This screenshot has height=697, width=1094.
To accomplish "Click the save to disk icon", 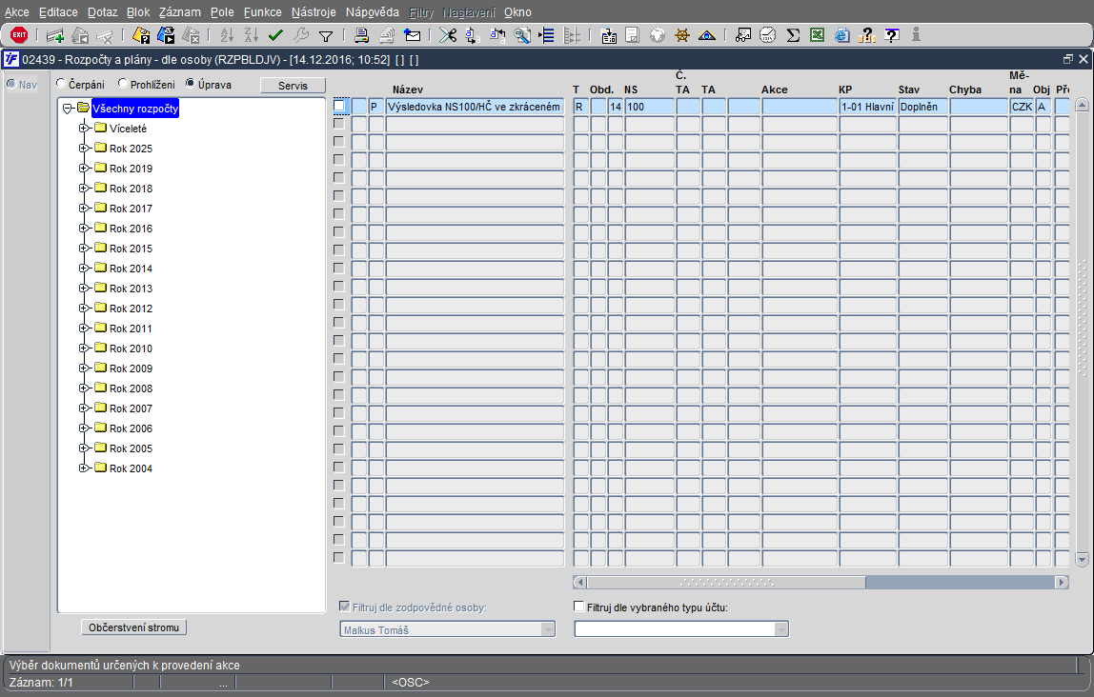I will click(x=608, y=35).
